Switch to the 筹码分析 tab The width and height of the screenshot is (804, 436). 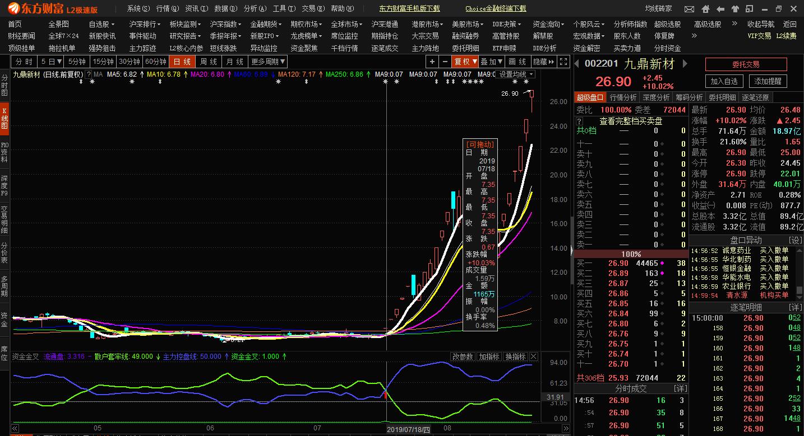point(689,97)
